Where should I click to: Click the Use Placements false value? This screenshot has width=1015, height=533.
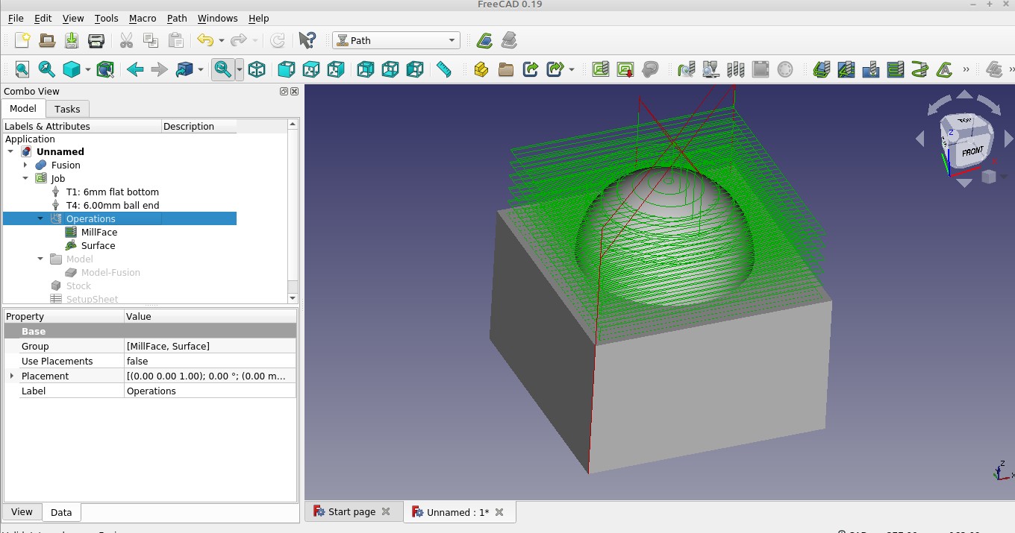(137, 361)
